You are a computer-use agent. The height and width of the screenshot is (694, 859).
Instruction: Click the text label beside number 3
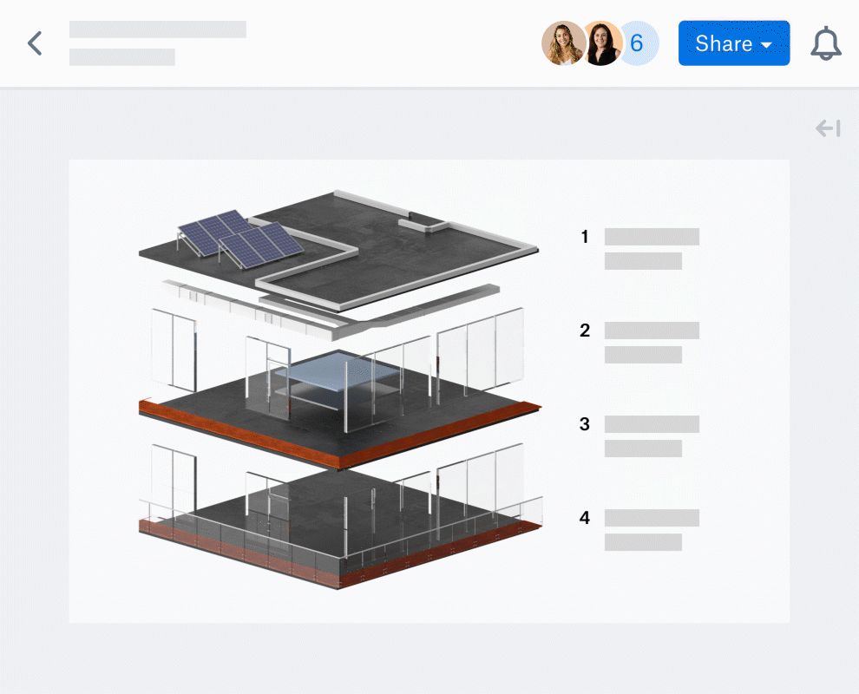652,424
